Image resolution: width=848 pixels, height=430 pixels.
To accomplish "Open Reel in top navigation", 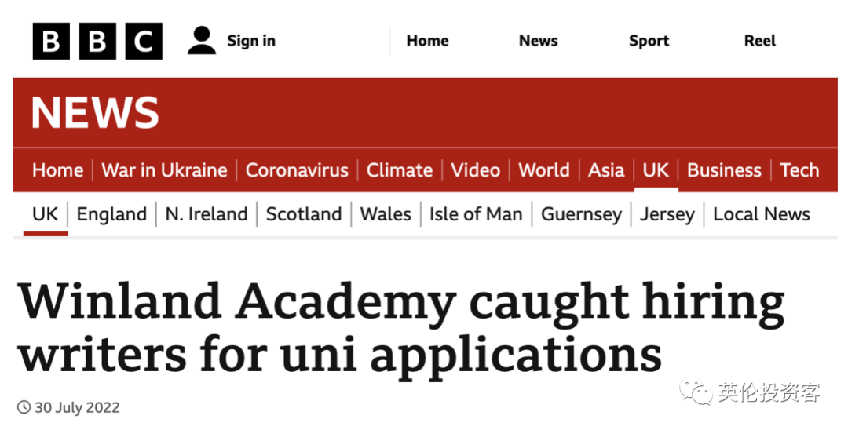I will [x=760, y=41].
